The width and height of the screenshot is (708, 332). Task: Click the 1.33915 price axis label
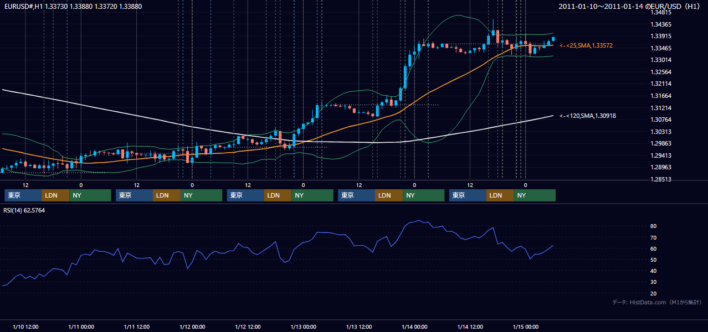tap(661, 36)
